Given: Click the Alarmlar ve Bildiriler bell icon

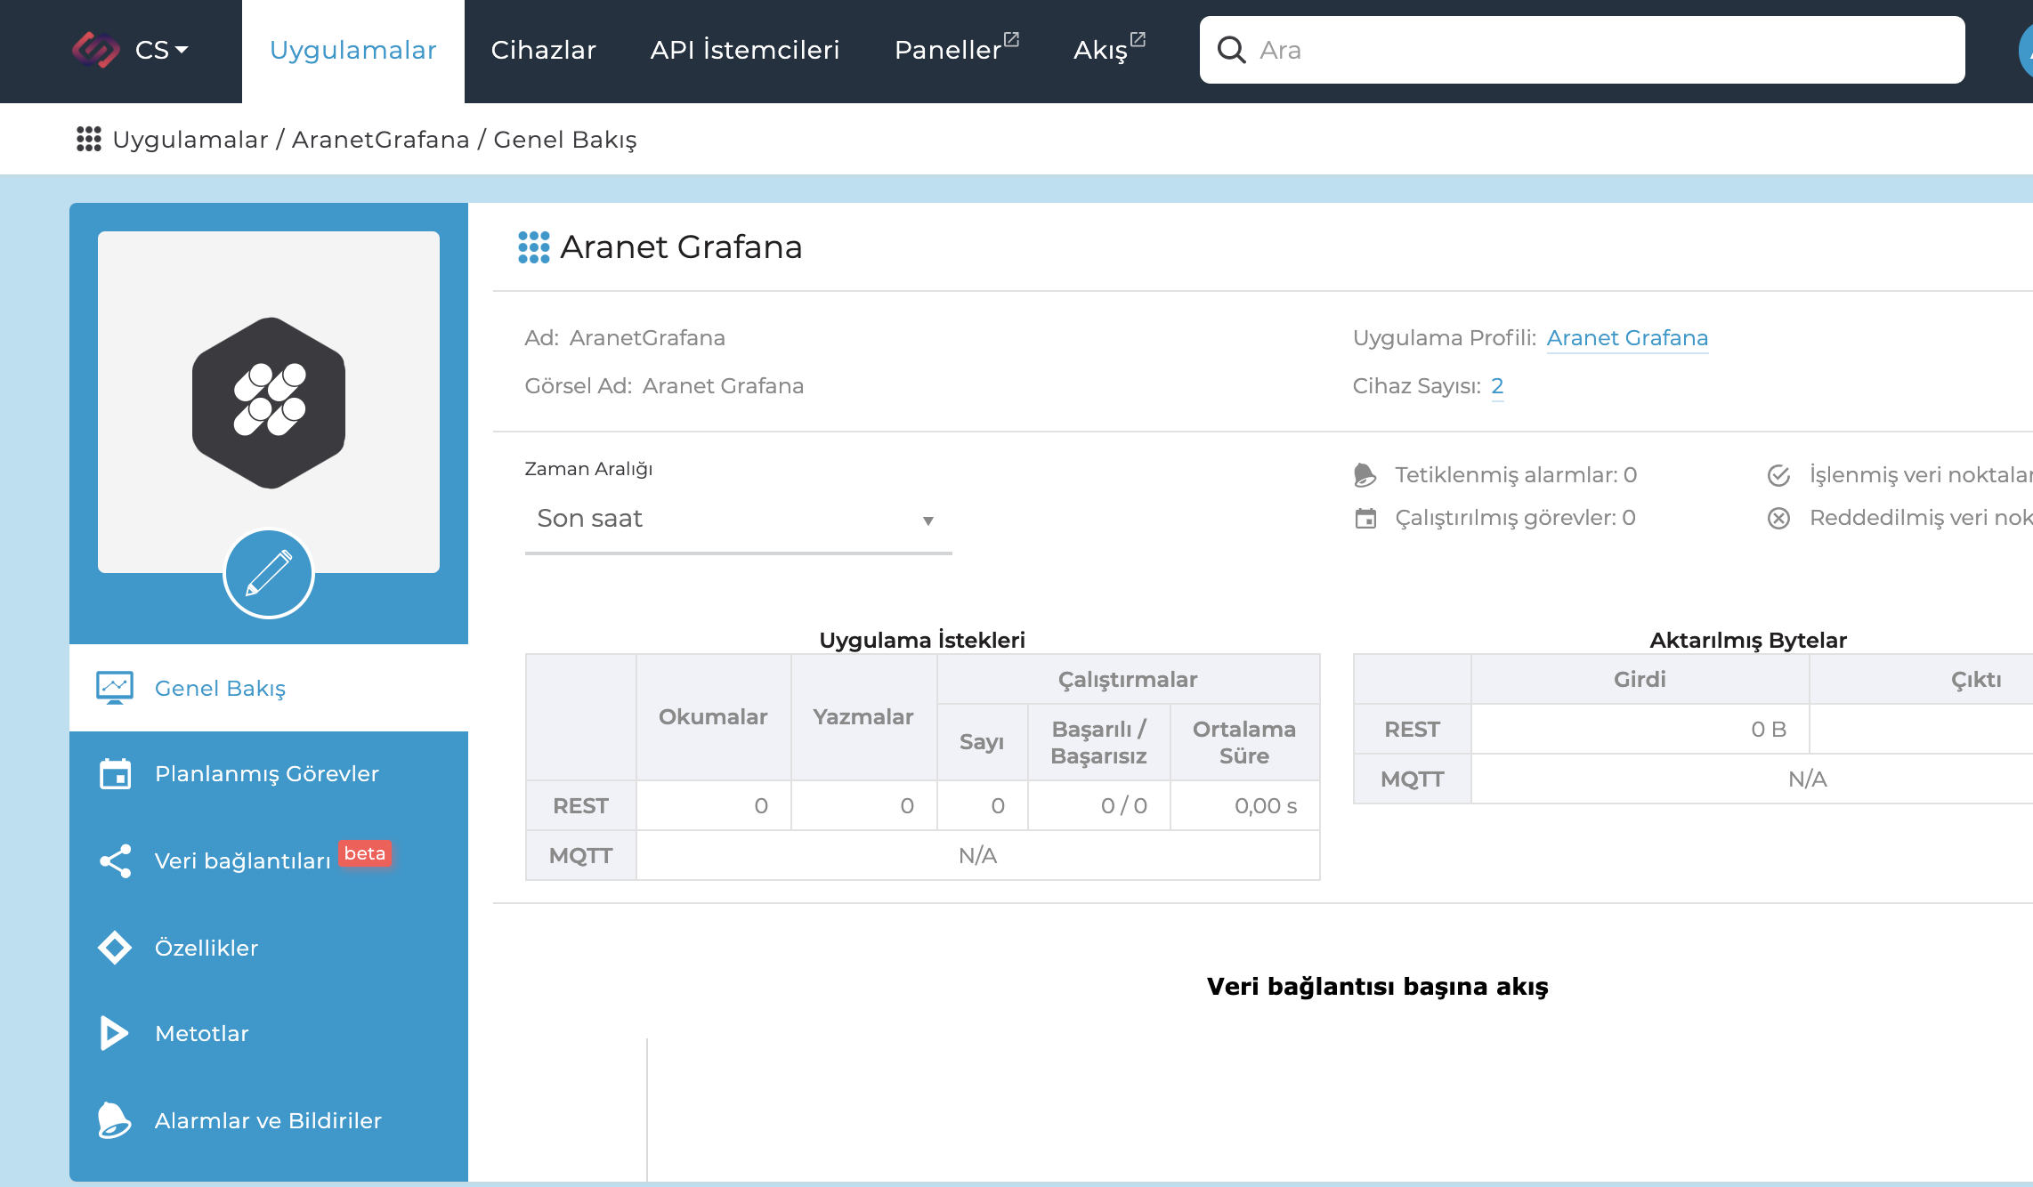Looking at the screenshot, I should (x=115, y=1120).
